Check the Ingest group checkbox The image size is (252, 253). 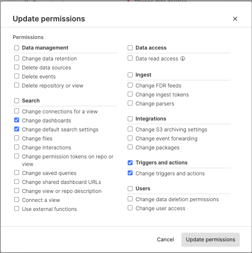[130, 75]
